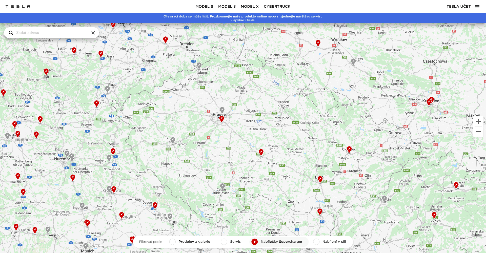Viewport: 486px width, 253px height.
Task: Select the Supercharger pin near Olomouc
Action: tap(349, 149)
